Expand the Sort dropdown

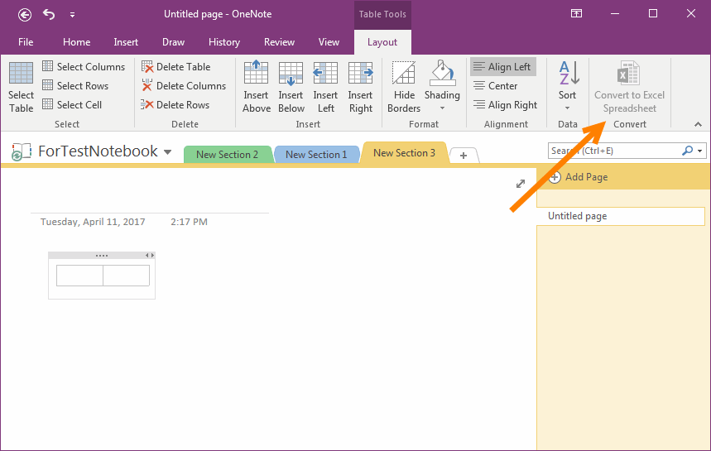567,108
